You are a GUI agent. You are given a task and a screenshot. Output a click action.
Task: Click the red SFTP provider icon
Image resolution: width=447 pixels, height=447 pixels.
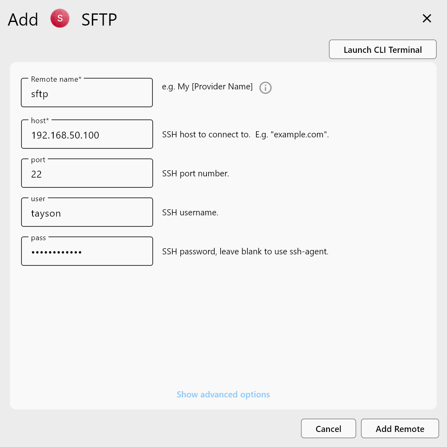[60, 18]
